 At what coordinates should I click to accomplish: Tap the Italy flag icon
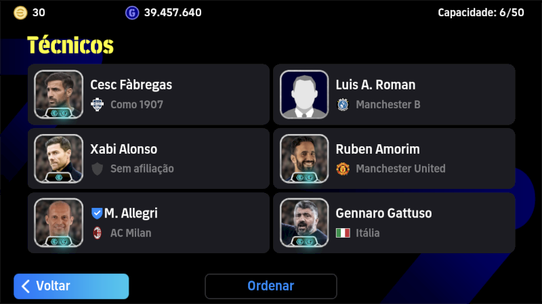click(x=343, y=233)
